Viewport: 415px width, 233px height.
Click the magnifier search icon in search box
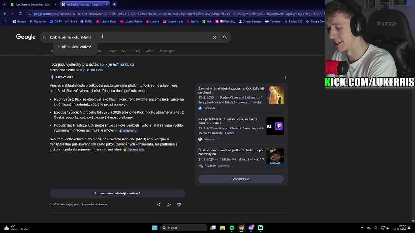[x=225, y=37]
